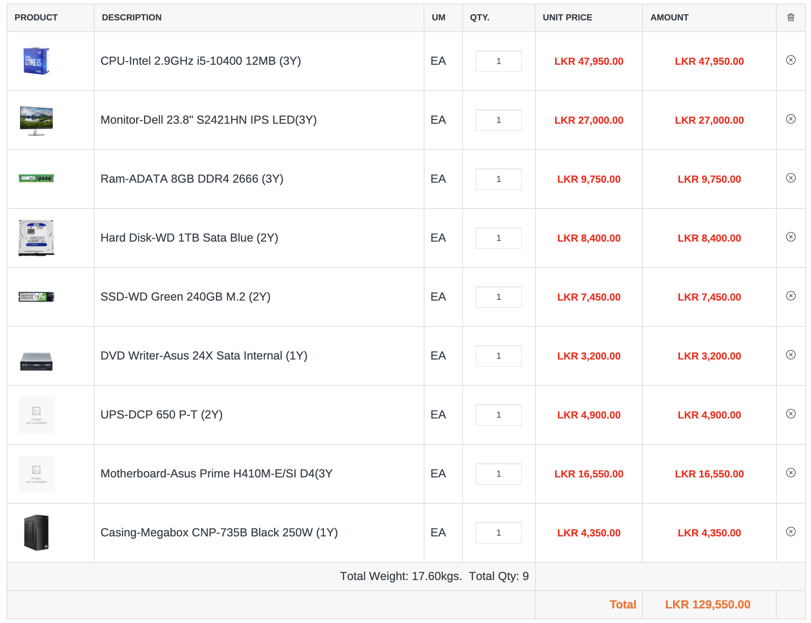Image resolution: width=811 pixels, height=623 pixels.
Task: Edit quantity for Hard Disk-WD 1TB
Action: coord(499,238)
